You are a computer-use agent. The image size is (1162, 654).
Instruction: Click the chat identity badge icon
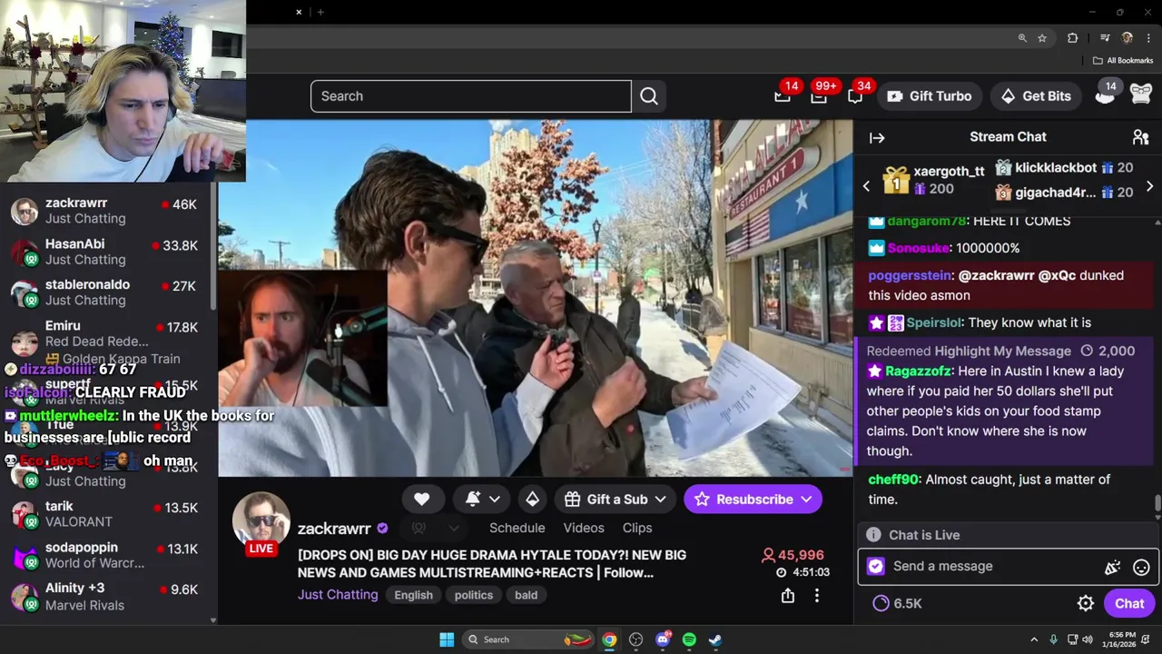pos(875,566)
